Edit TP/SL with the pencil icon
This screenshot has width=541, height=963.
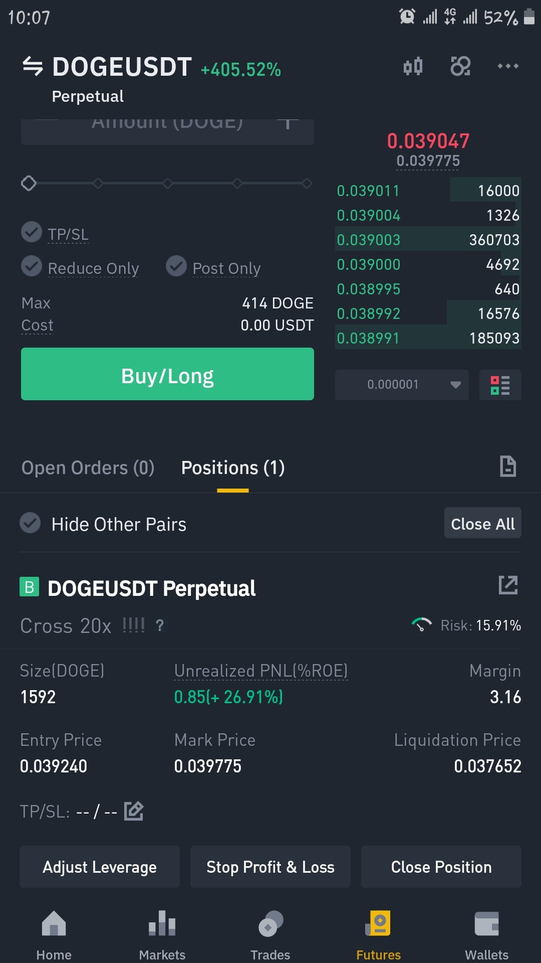(134, 811)
